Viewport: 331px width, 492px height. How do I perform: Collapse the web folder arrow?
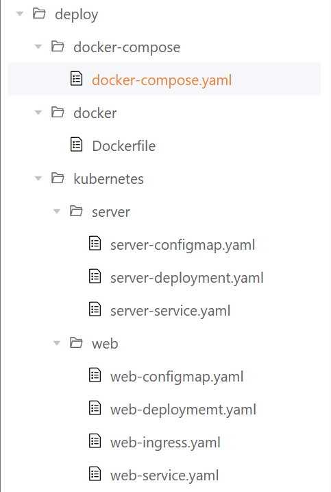[x=57, y=343]
